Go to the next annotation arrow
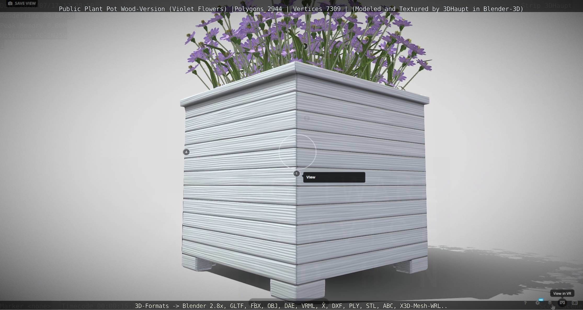The width and height of the screenshot is (583, 310). click(x=324, y=303)
